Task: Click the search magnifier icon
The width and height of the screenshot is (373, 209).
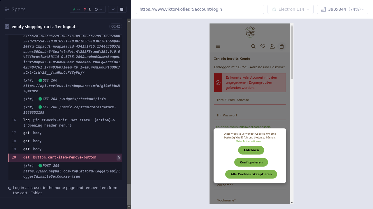Action: (x=253, y=46)
